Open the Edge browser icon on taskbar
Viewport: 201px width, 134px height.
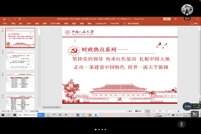pyautogui.click(x=54, y=115)
